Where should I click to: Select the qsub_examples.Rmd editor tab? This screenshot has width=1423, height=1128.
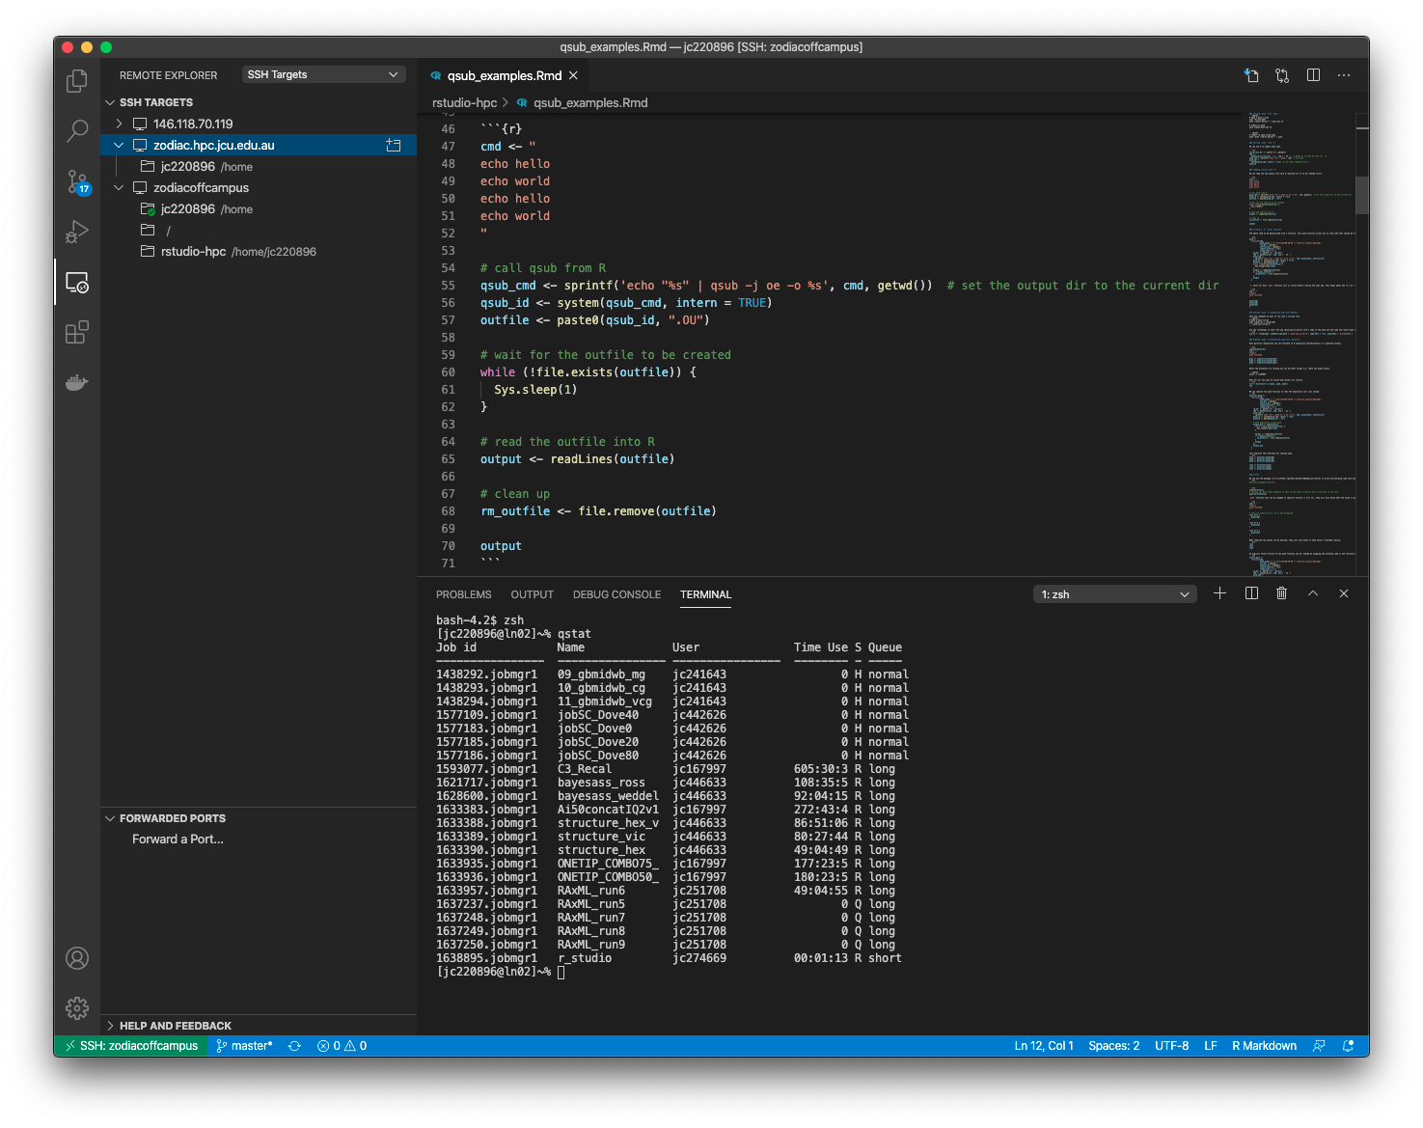coord(504,75)
